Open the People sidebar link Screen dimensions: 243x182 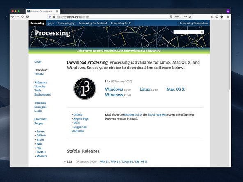pos(39,123)
